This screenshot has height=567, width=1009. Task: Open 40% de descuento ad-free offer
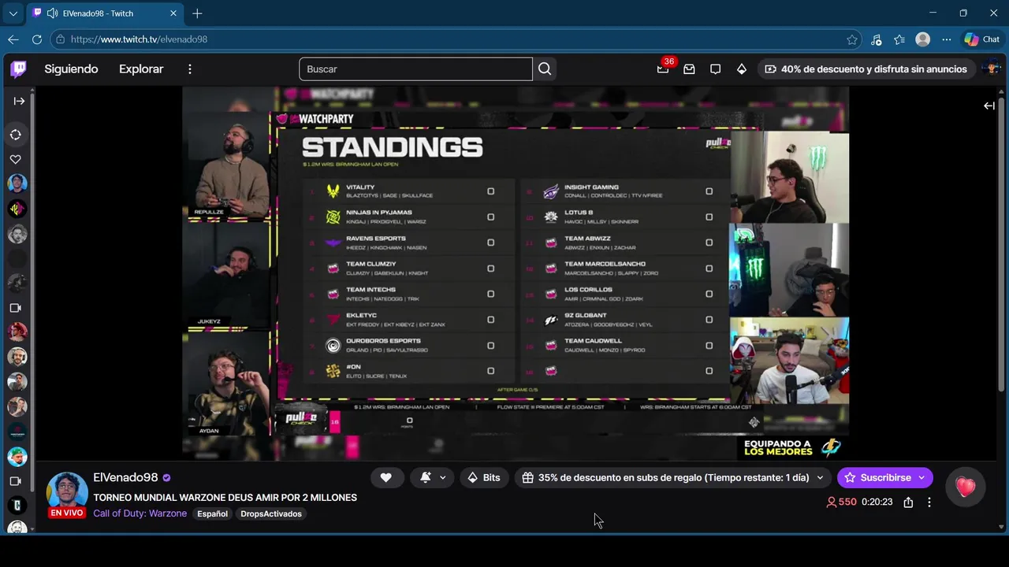pos(866,69)
